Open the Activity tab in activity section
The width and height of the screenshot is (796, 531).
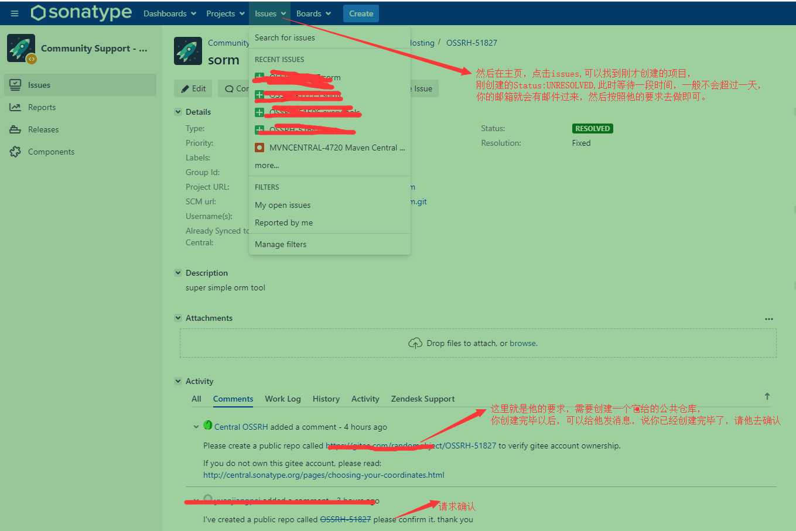(x=365, y=399)
